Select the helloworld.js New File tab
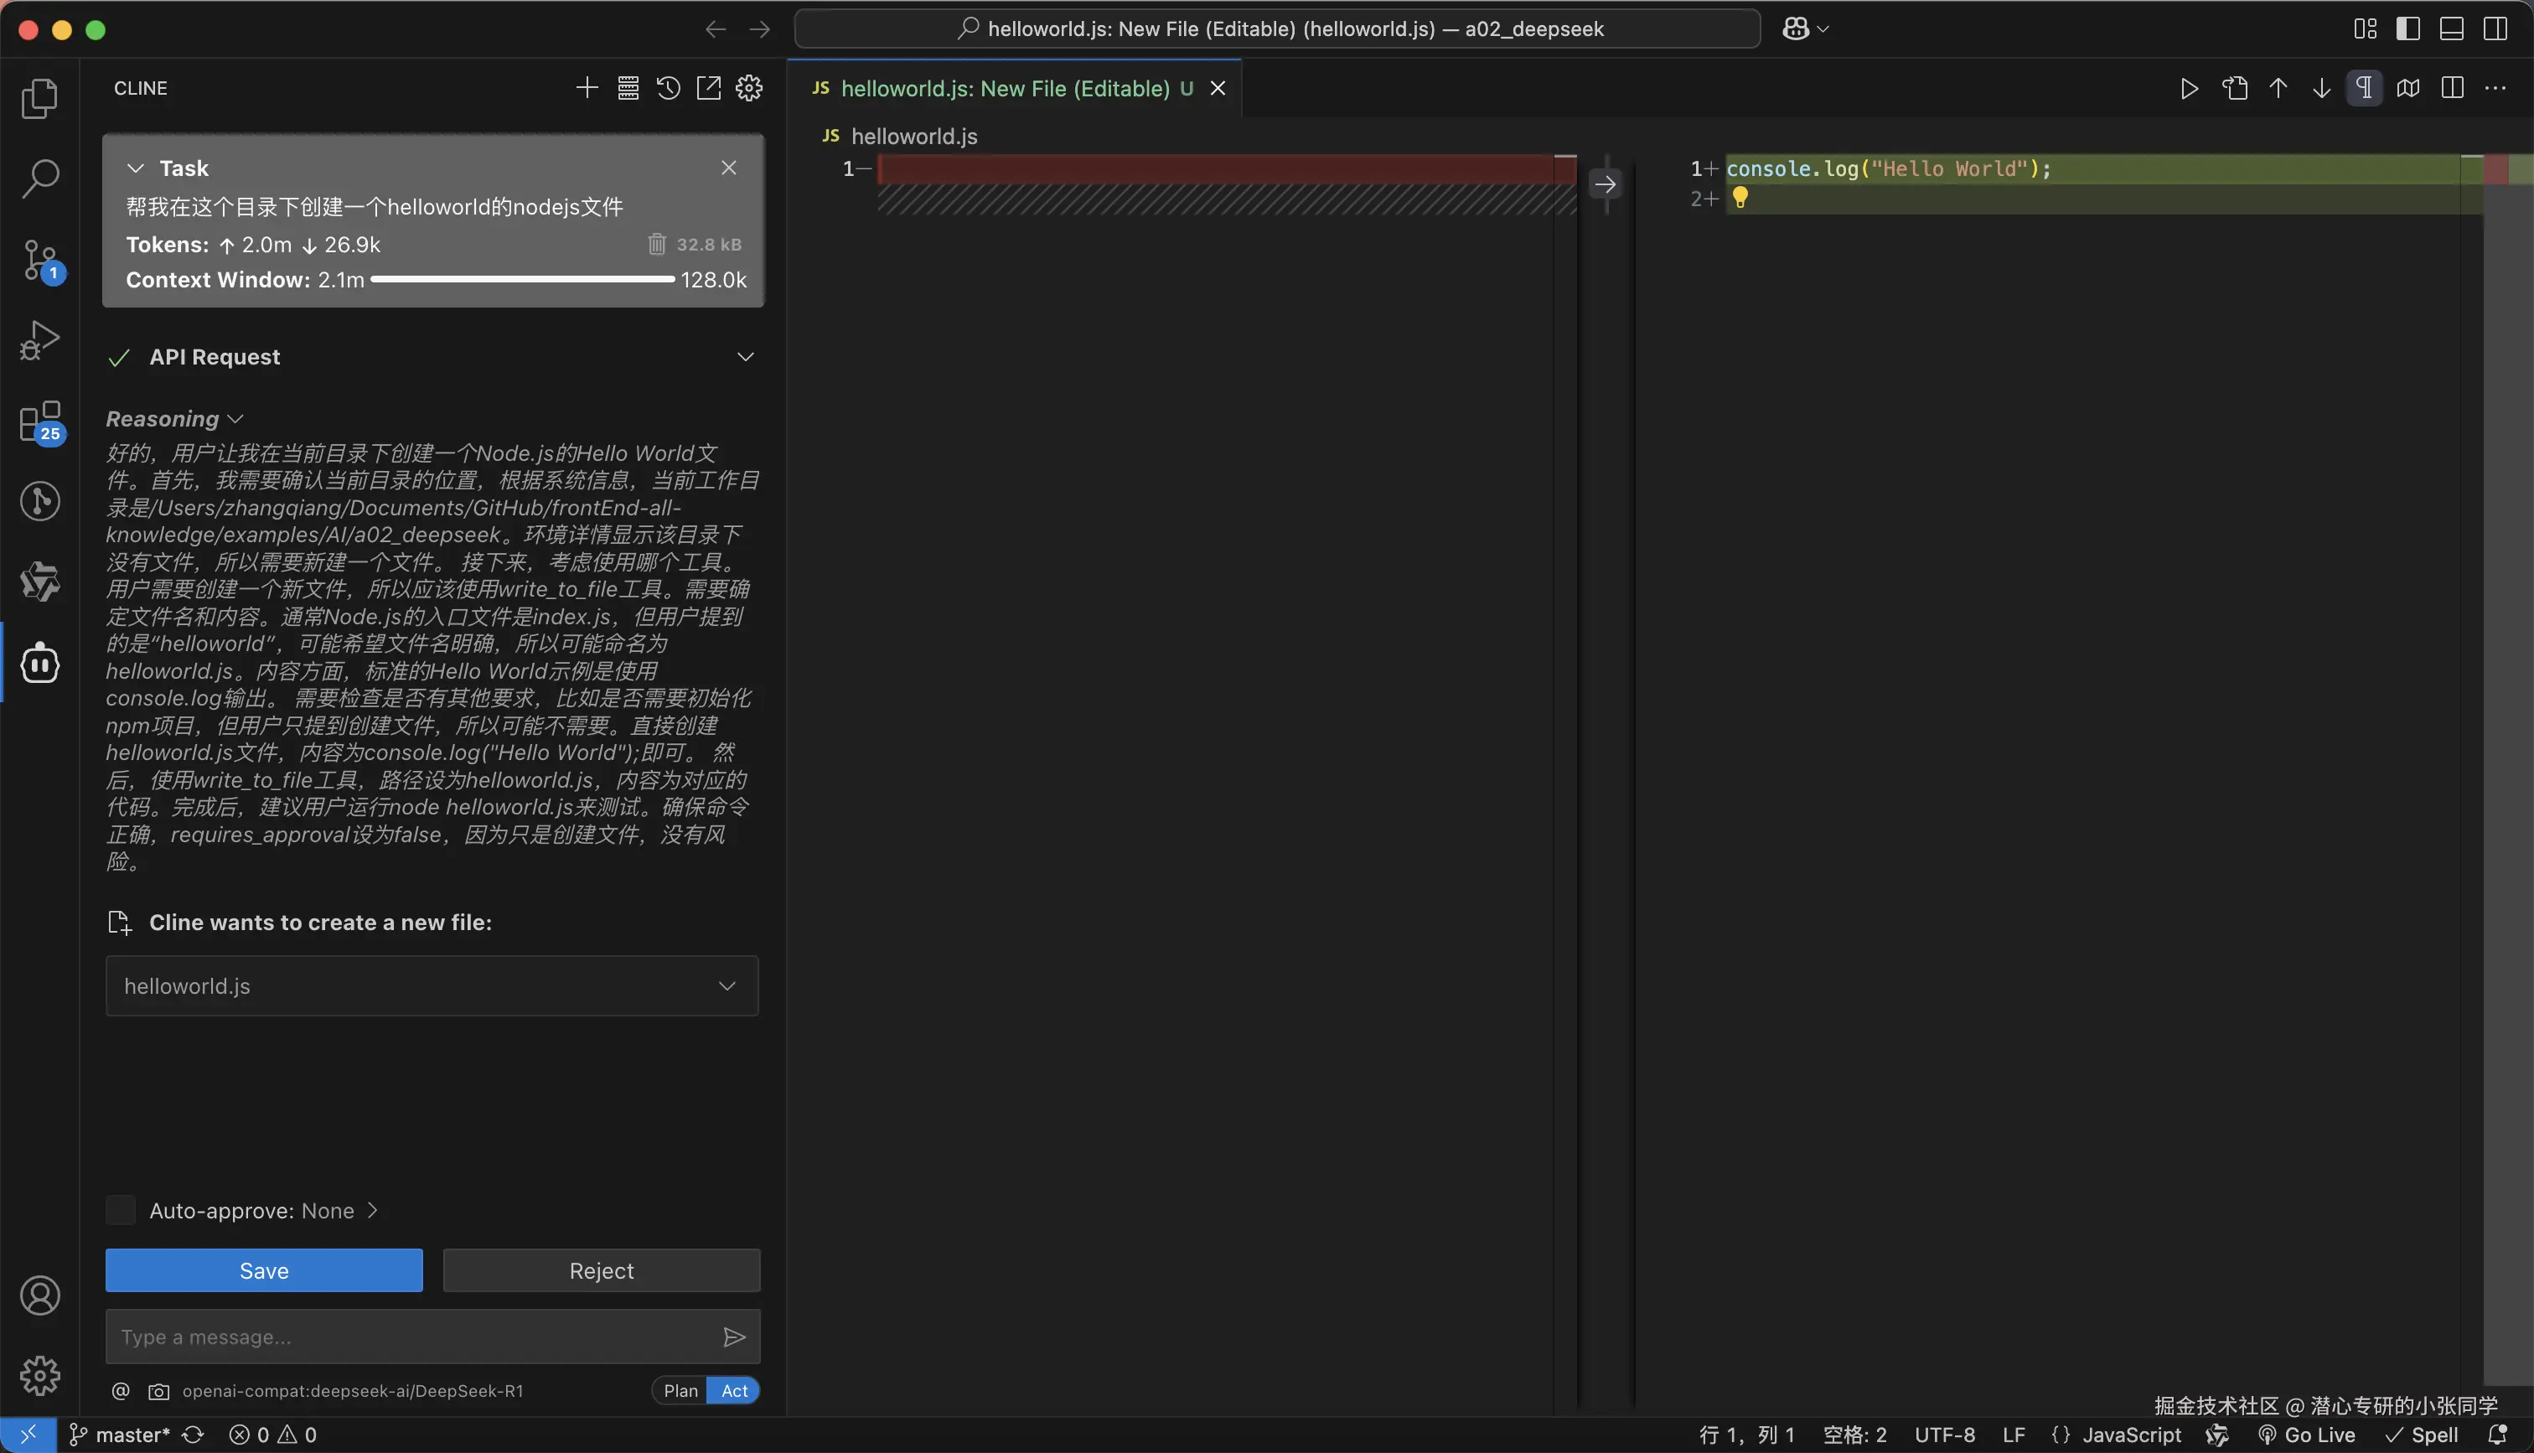Screen dimensions: 2534x1453 pos(1004,88)
